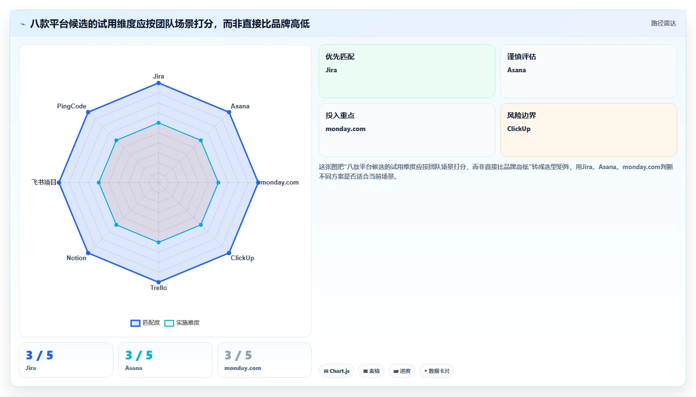Click the blue 匹配度 legend swatch

point(135,323)
